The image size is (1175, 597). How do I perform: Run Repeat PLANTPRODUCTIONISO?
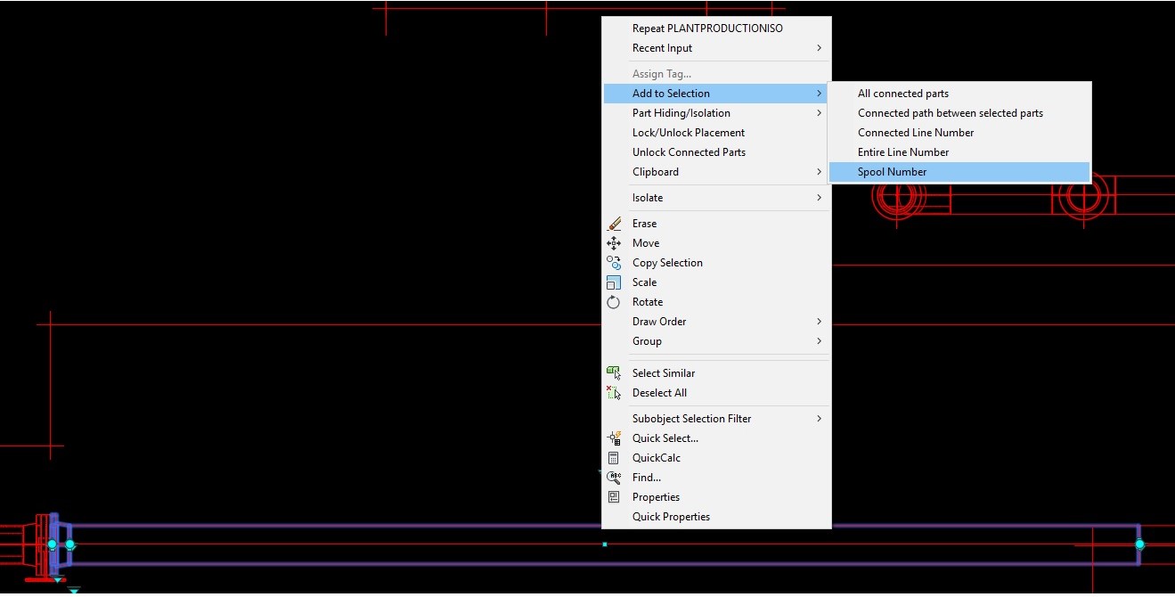[x=706, y=28]
